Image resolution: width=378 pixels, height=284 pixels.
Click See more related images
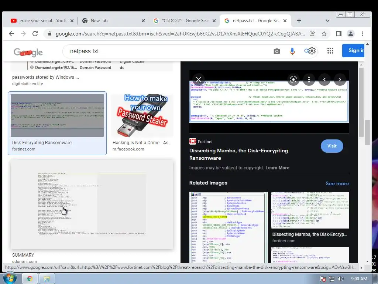(337, 183)
